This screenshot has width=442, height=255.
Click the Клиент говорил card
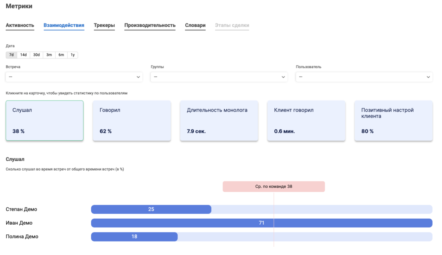coord(306,120)
